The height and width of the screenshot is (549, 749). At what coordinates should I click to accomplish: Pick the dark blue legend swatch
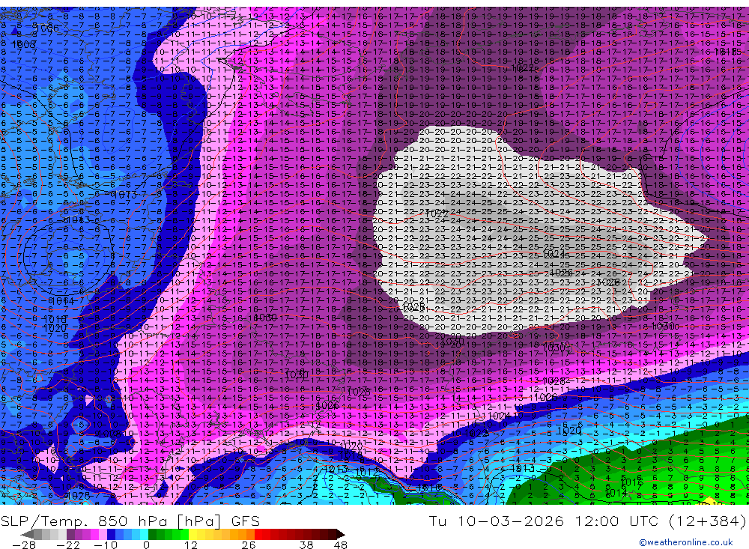coord(112,534)
